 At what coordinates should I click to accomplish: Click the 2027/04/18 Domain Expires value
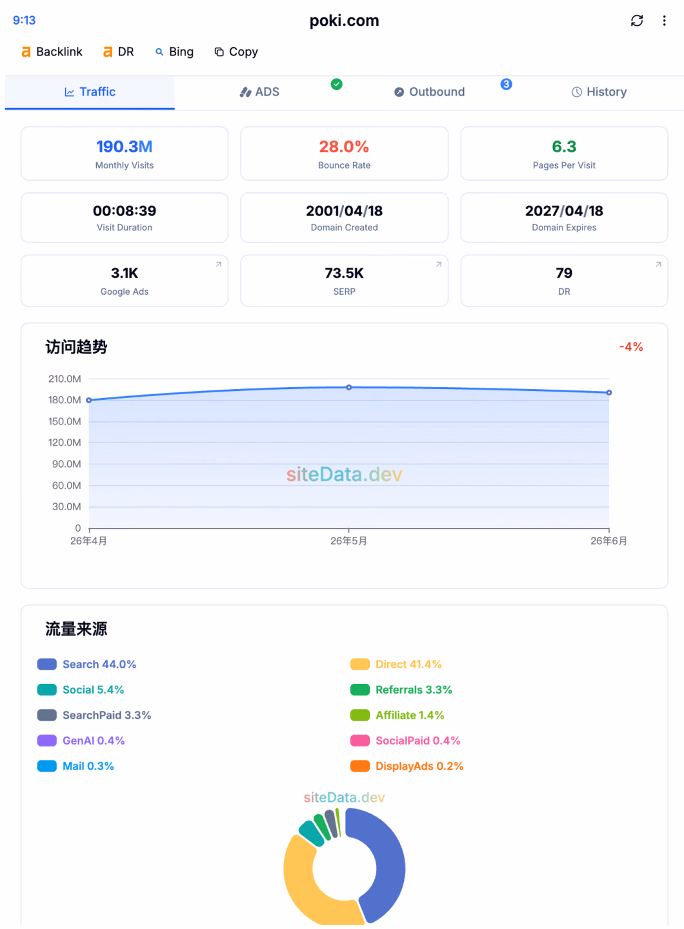point(564,211)
